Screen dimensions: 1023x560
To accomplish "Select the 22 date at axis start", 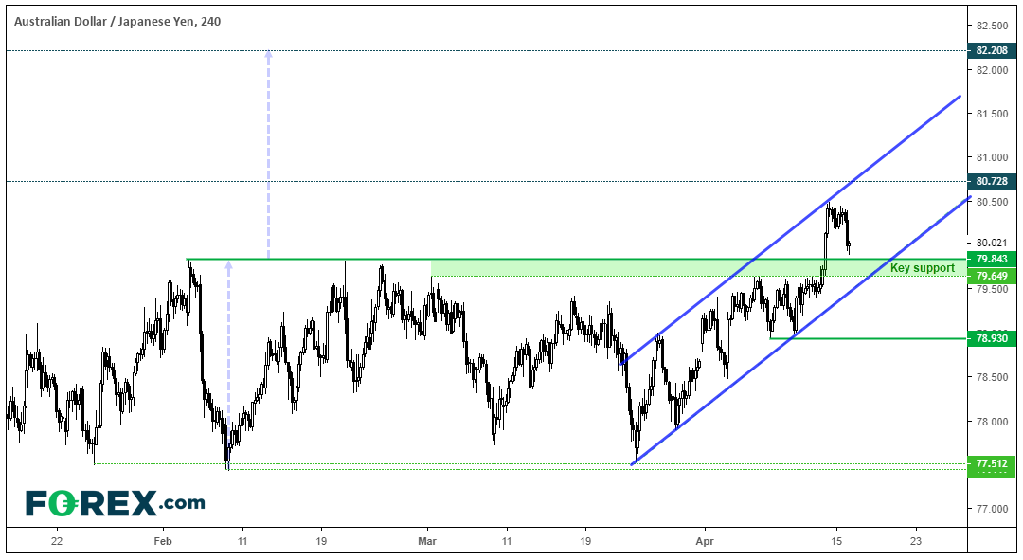I will 57,542.
